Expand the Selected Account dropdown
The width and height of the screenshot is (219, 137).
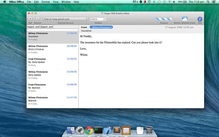(65, 19)
